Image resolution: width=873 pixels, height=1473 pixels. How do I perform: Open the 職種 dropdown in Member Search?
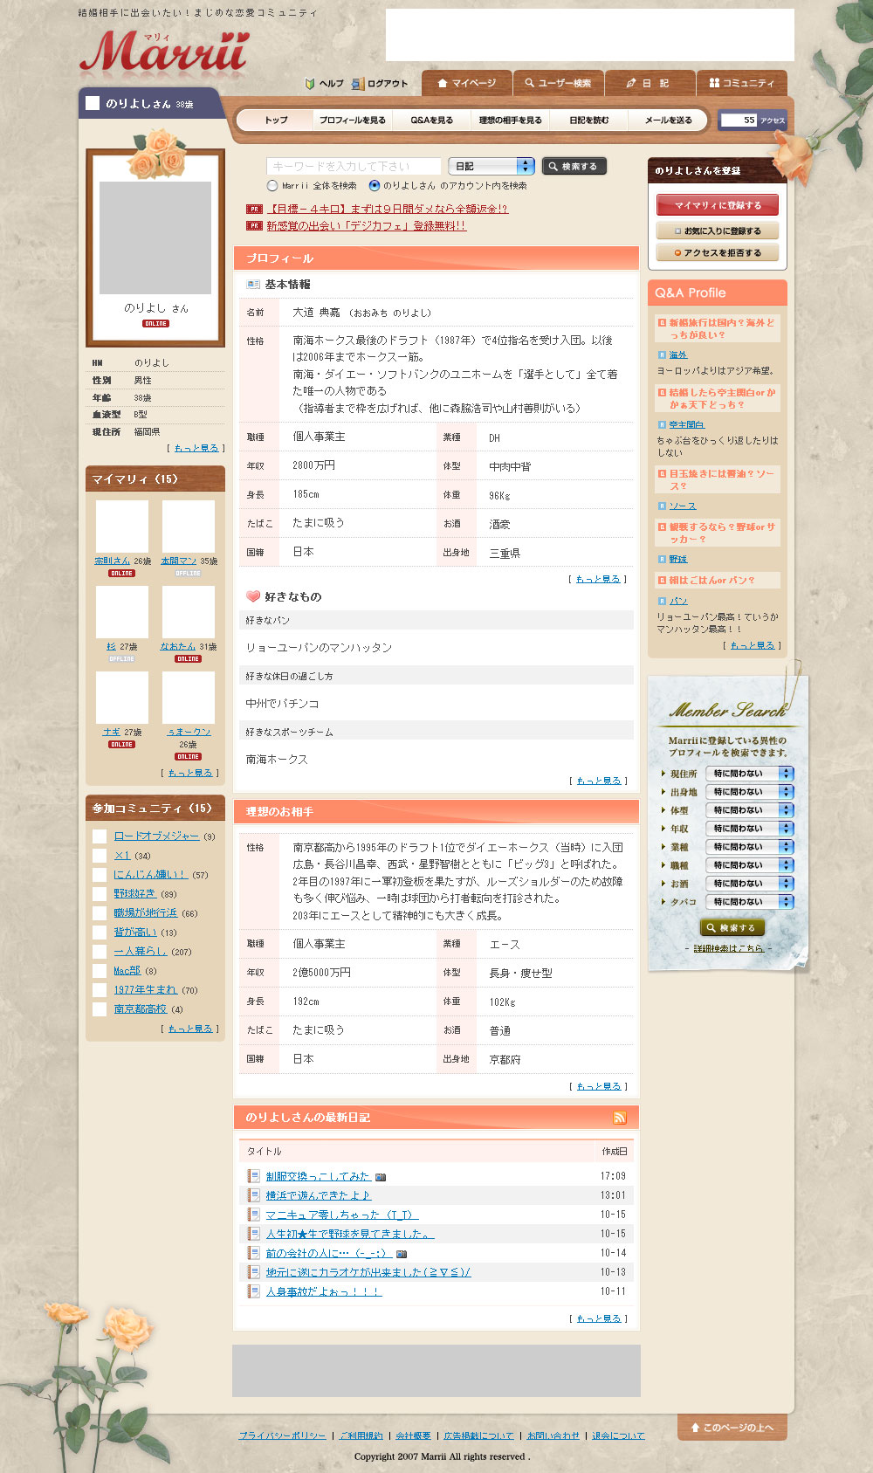click(750, 865)
